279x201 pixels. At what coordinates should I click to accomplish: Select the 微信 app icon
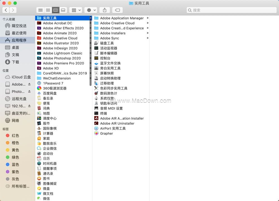click(39, 198)
